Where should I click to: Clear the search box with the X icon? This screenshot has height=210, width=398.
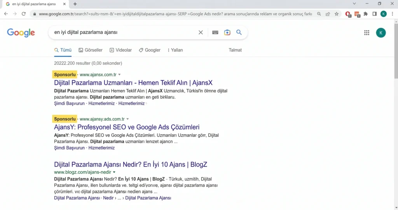pyautogui.click(x=201, y=33)
